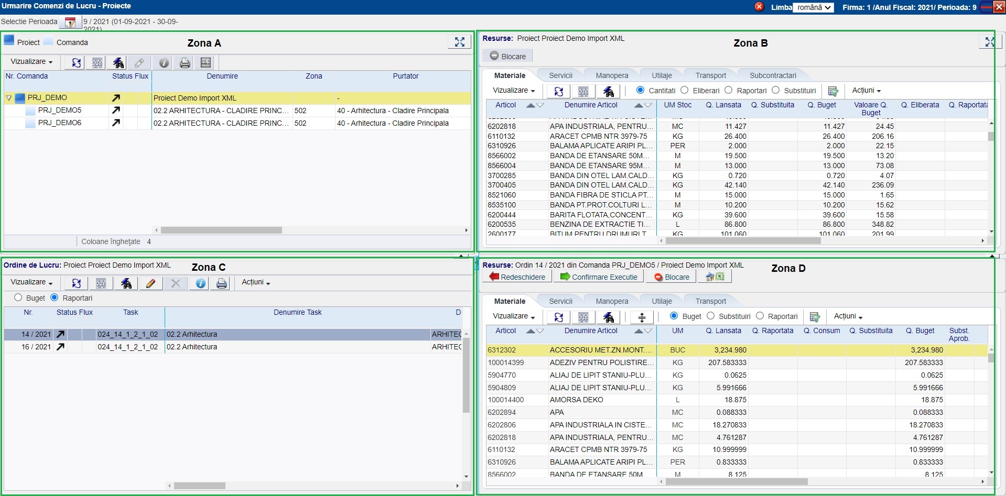Select work order row 16 / 2021
This screenshot has width=1006, height=496.
click(233, 347)
